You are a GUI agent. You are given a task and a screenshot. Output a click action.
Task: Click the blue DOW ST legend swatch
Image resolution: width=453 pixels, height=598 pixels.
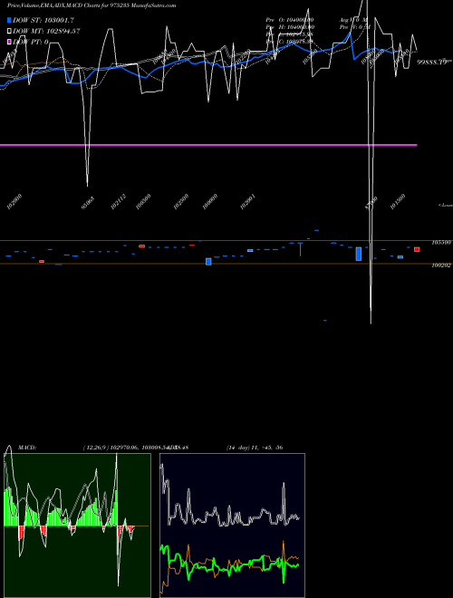pos(9,20)
